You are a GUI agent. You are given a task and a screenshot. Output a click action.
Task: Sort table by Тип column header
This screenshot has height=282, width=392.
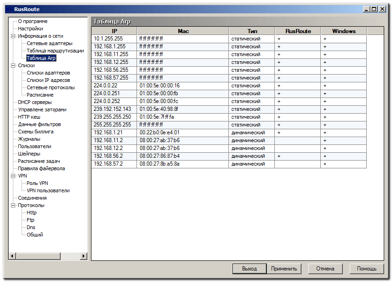252,31
